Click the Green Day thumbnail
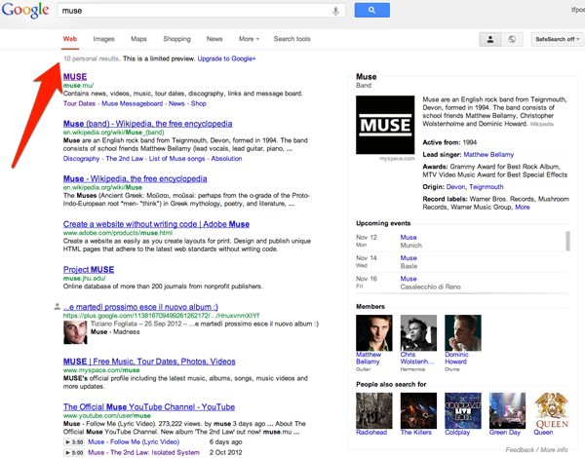The width and height of the screenshot is (585, 458). 507,410
